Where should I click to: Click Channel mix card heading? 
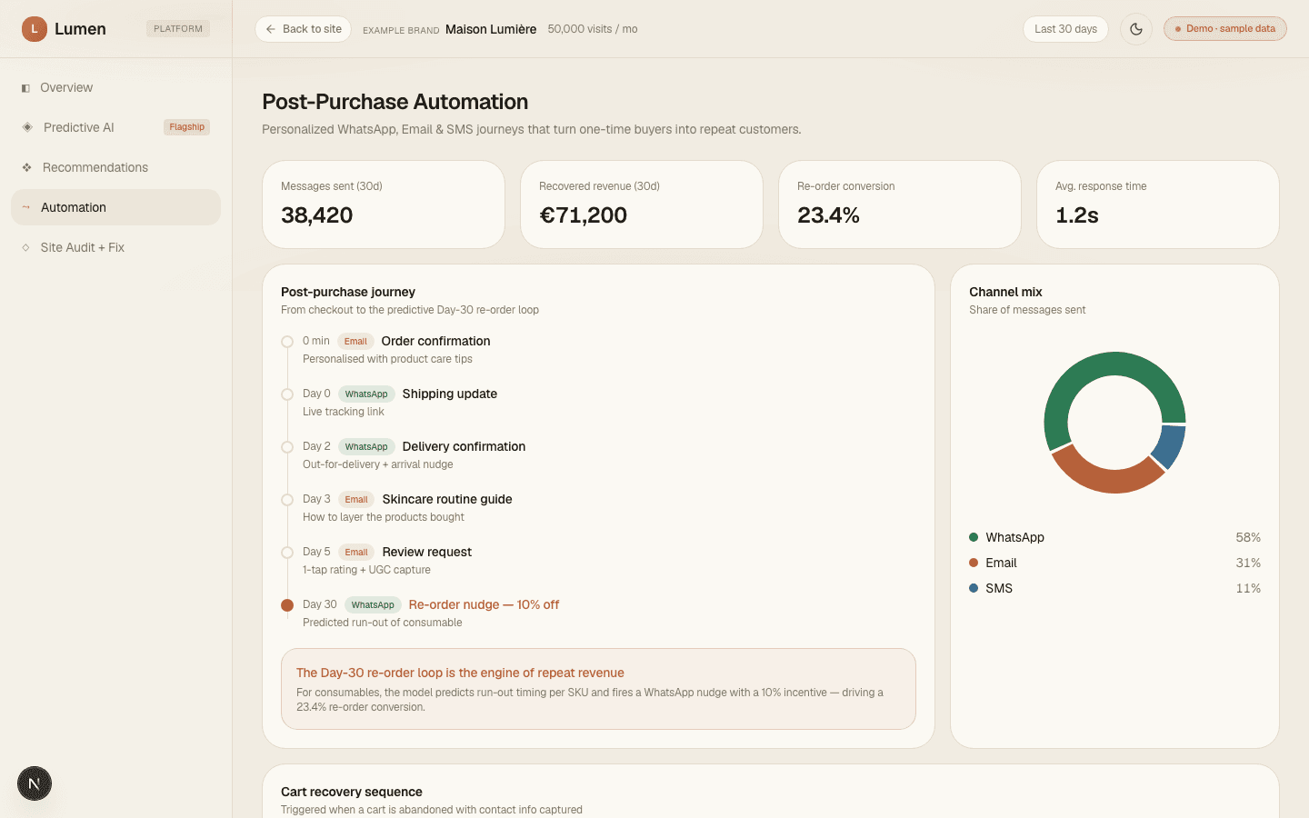pos(1005,292)
